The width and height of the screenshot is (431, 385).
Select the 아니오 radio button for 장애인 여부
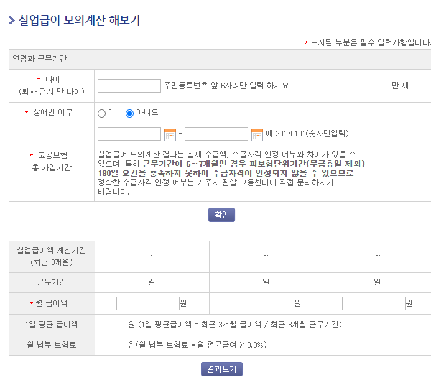(129, 113)
